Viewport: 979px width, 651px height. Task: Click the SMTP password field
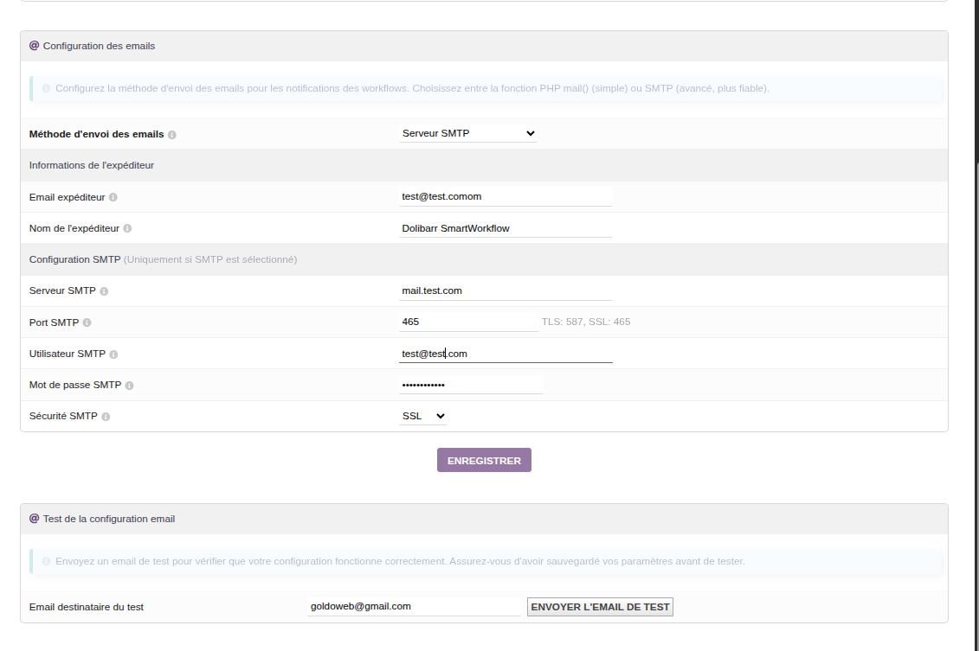click(x=470, y=385)
